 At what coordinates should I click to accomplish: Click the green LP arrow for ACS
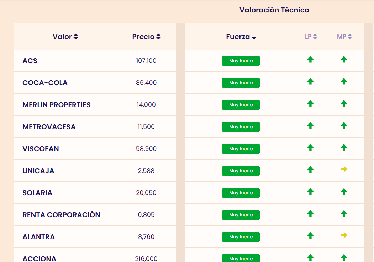click(310, 60)
